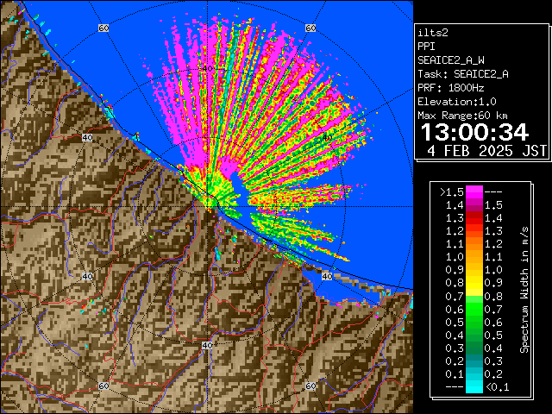
Task: Click the 'ilts2' site name text
Action: point(433,33)
